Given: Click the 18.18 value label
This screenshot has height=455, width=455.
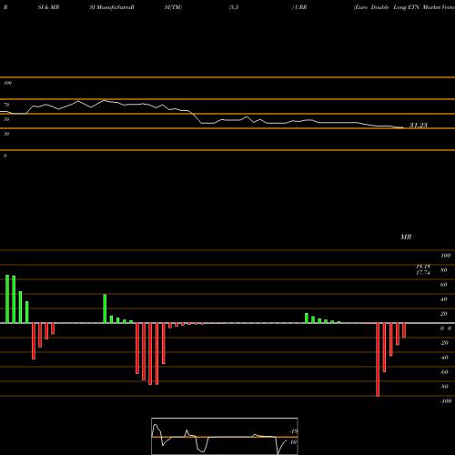Looking at the screenshot, I should tap(423, 267).
